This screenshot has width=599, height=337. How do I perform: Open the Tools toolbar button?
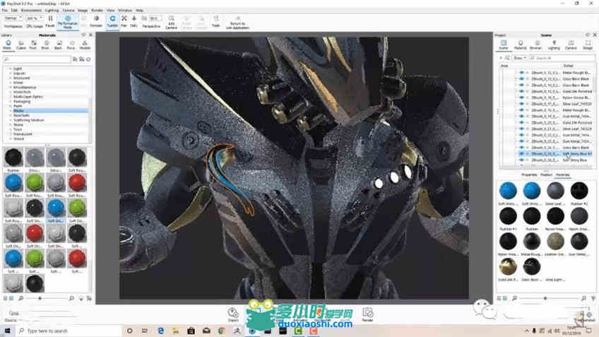click(x=216, y=21)
